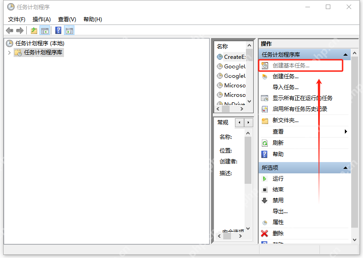The height and width of the screenshot is (258, 363).
Task: Click the 名称 column header in task list
Action: click(222, 47)
